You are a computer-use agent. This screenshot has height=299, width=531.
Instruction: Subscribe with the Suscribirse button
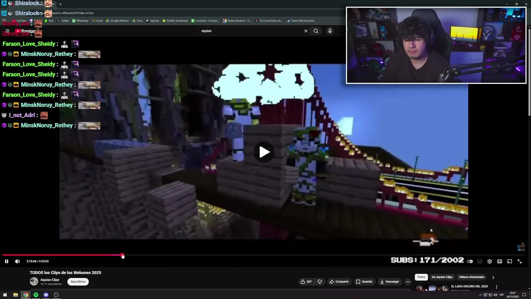78,282
